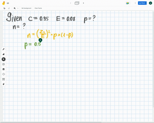Go to the next frame

[x=83, y=3]
